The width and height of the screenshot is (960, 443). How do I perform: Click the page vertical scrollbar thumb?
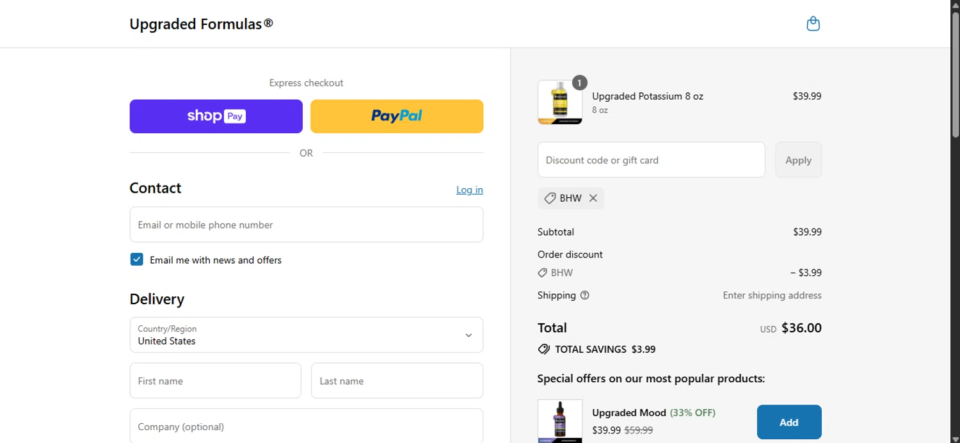pyautogui.click(x=956, y=74)
